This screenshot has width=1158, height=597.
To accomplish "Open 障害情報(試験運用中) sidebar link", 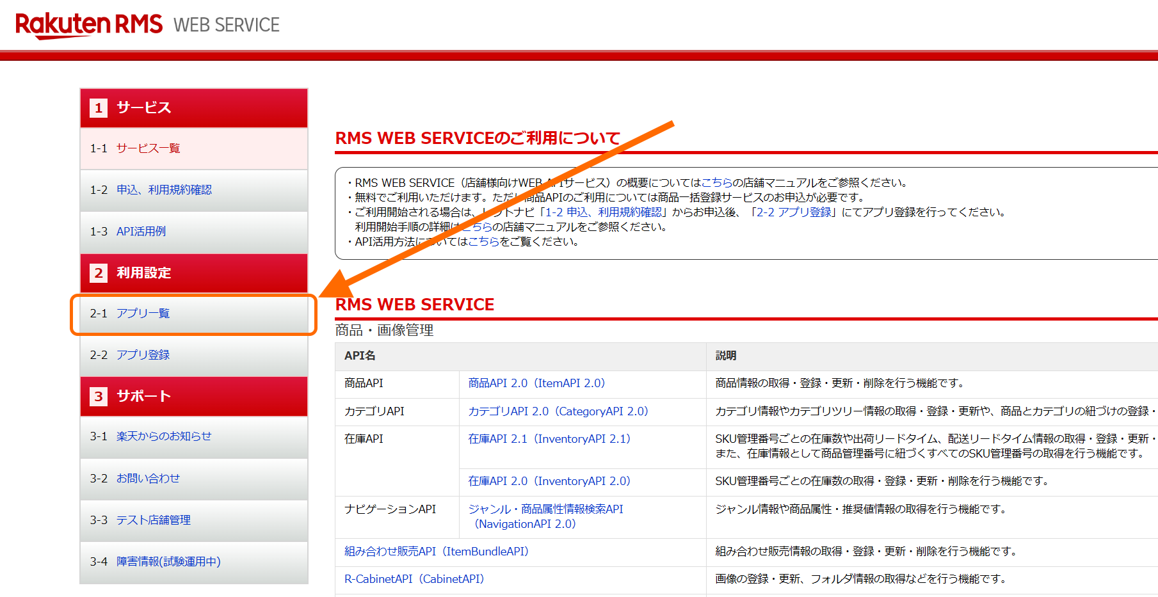I will tap(168, 562).
